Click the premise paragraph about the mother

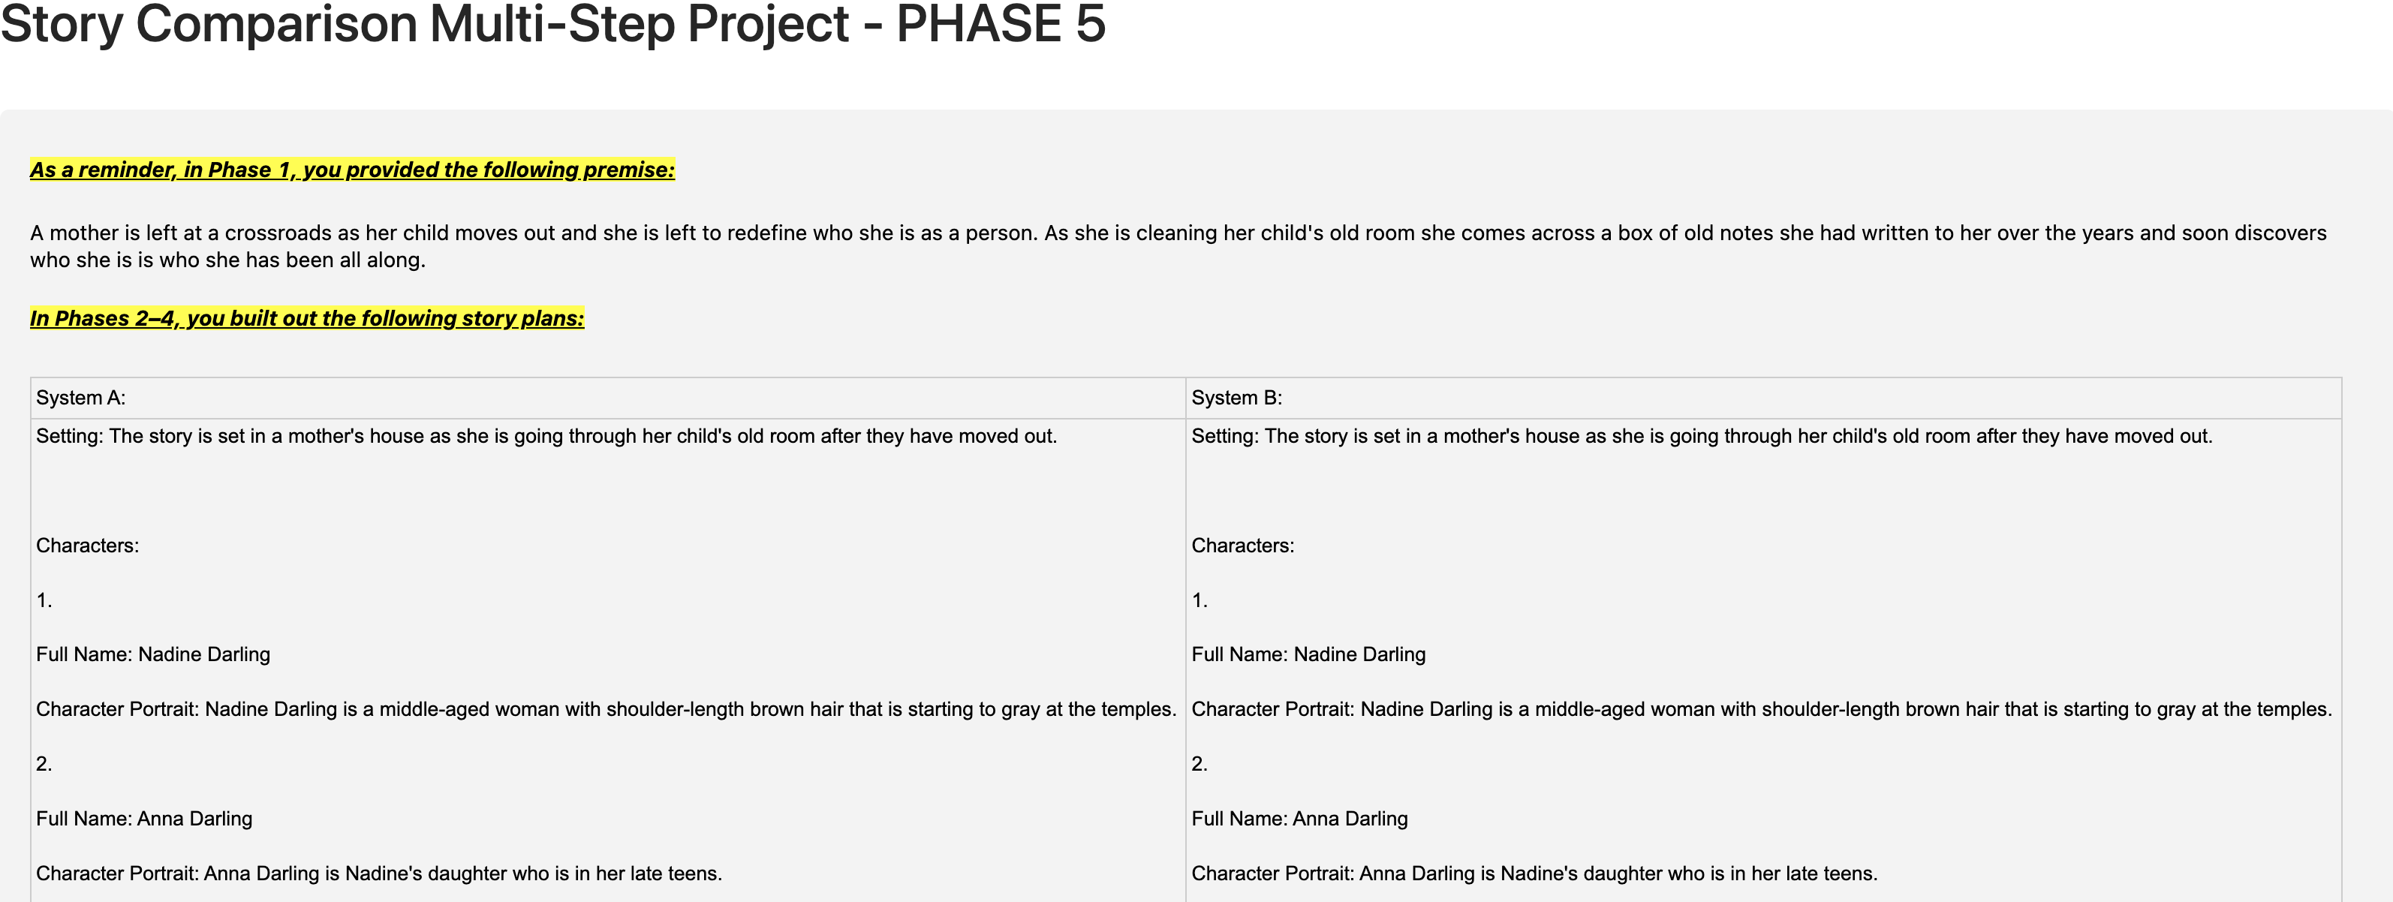[x=1178, y=246]
